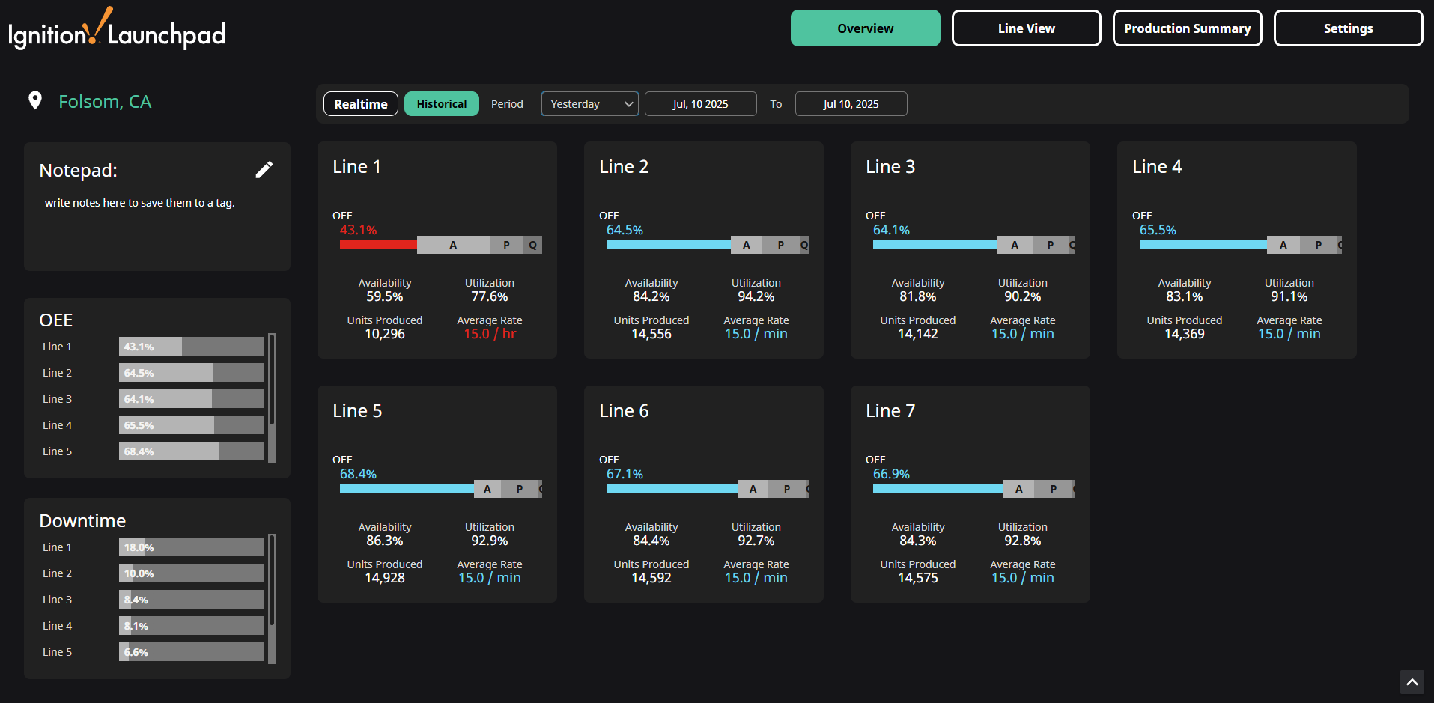
Task: Open the Production Summary tab
Action: pyautogui.click(x=1187, y=28)
